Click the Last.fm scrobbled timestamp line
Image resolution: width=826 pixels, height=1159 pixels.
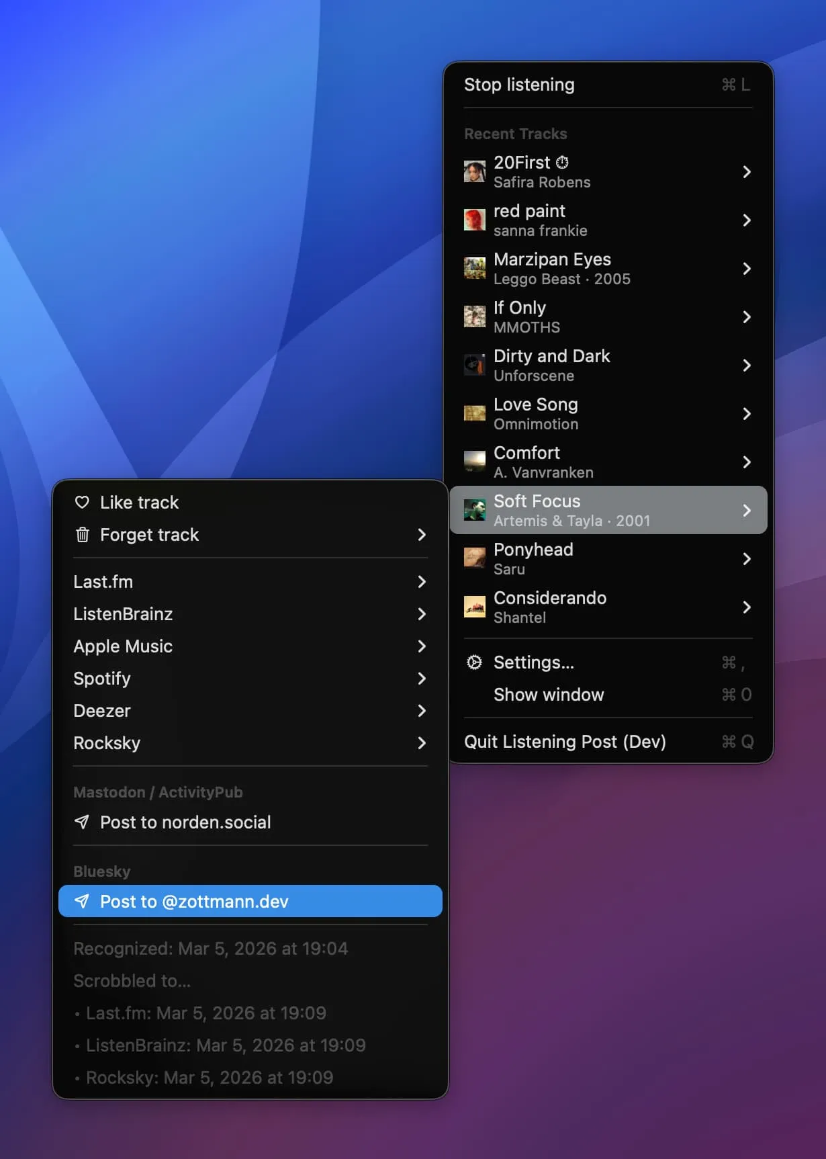200,1013
